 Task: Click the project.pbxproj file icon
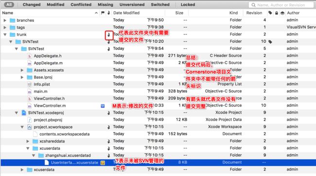[x=30, y=120]
